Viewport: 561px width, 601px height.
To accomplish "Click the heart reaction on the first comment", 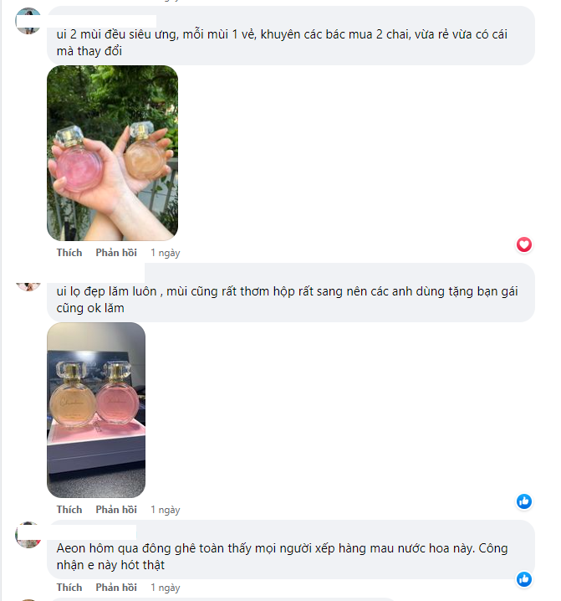I will tap(524, 244).
